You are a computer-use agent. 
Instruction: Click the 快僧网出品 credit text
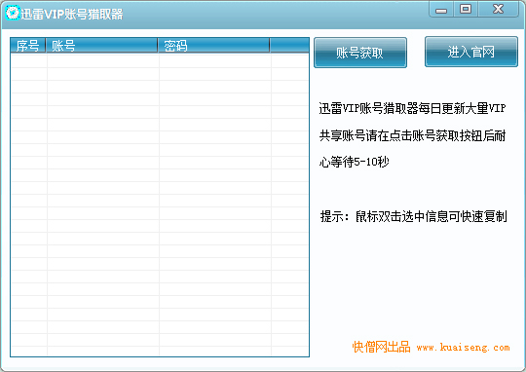click(x=382, y=348)
